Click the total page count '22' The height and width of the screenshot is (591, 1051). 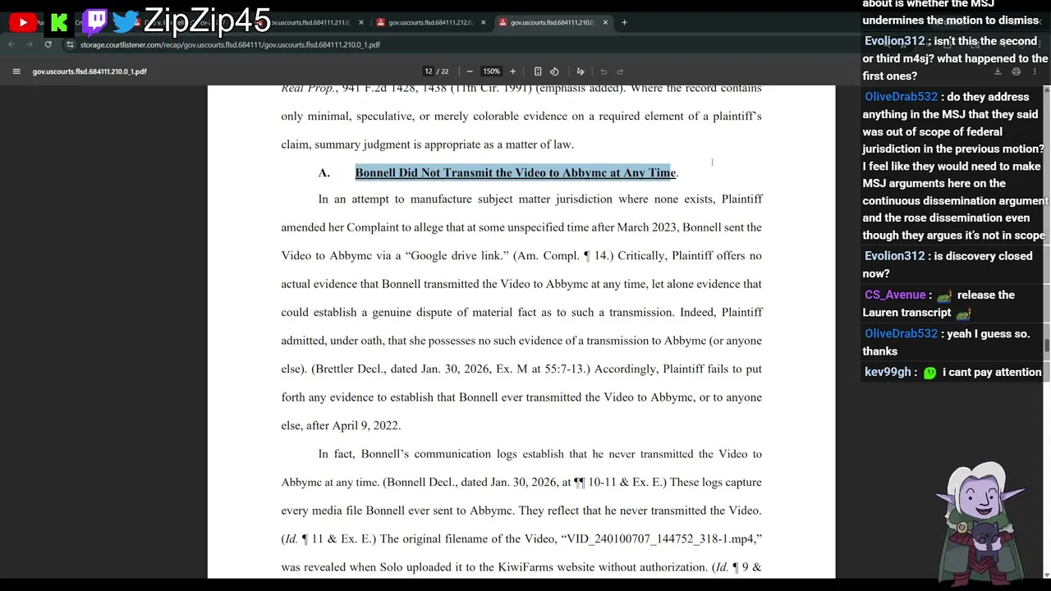point(444,71)
